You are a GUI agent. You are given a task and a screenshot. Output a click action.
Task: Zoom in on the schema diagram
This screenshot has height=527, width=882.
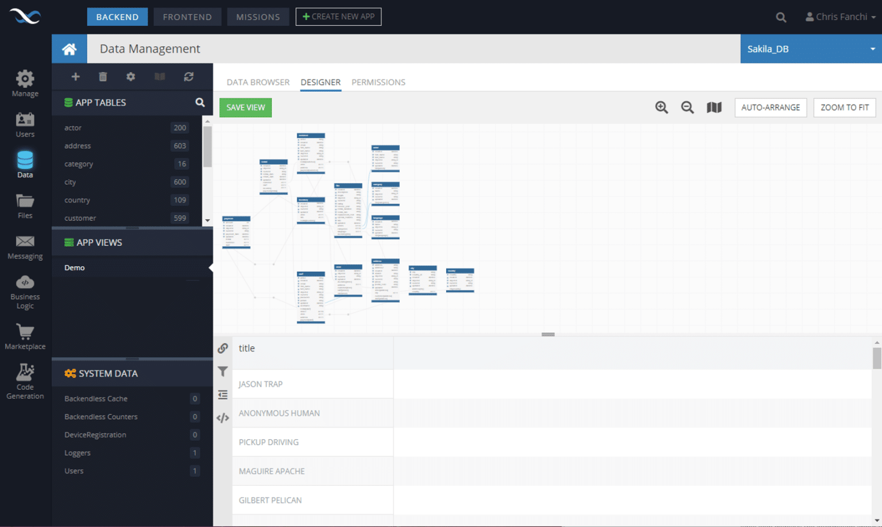coord(661,107)
